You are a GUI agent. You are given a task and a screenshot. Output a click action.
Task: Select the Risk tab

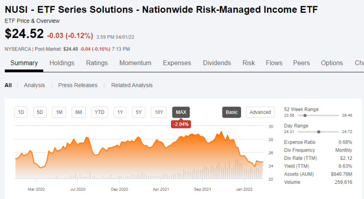click(248, 63)
